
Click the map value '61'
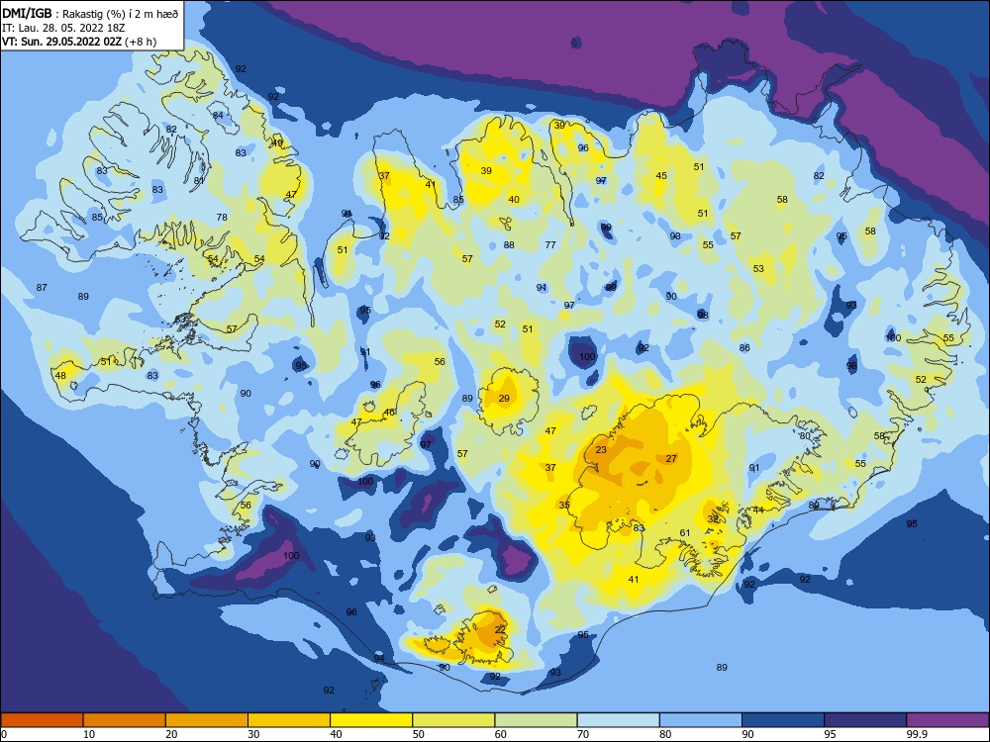[685, 532]
